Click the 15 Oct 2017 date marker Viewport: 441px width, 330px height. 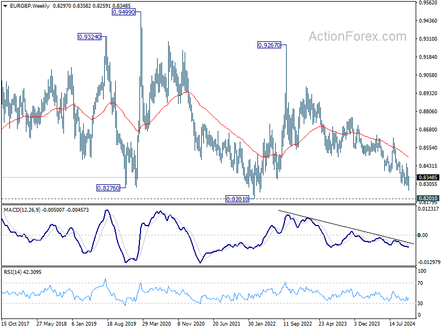(x=15, y=323)
